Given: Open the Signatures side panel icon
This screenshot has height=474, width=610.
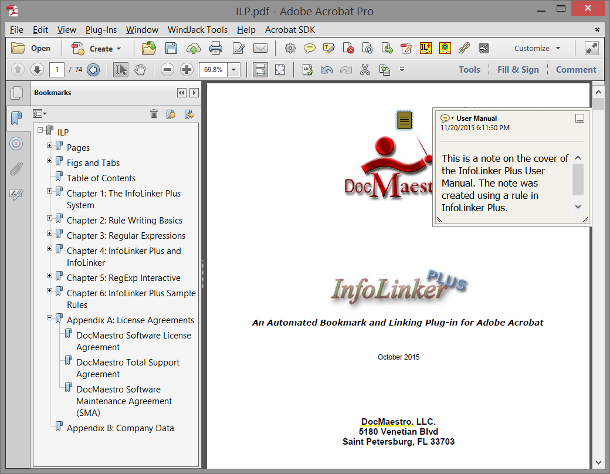Looking at the screenshot, I should click(16, 194).
